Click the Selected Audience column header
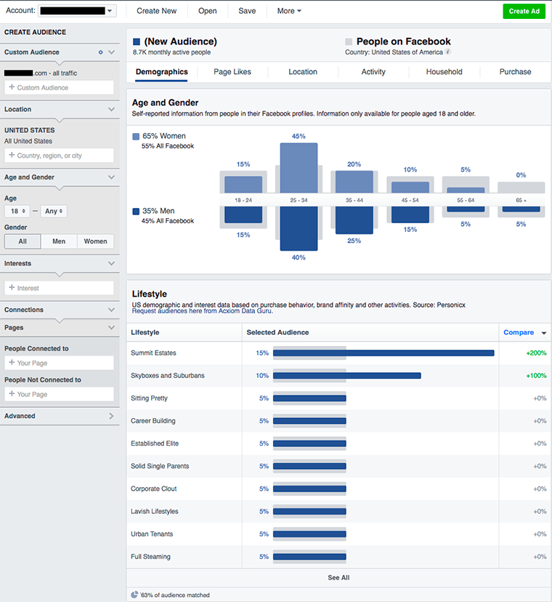Screen dimensions: 552x602 [277, 332]
